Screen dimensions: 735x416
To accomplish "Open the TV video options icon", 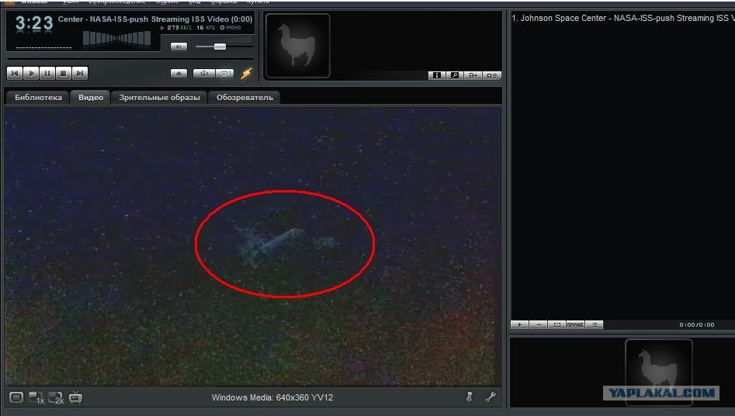I will (x=75, y=397).
